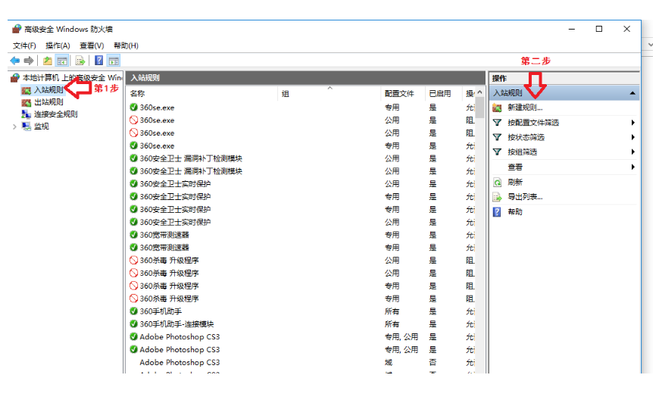The width and height of the screenshot is (659, 400).
Task: Click the help icon beside 帮助 in the actions pane
Action: (497, 212)
